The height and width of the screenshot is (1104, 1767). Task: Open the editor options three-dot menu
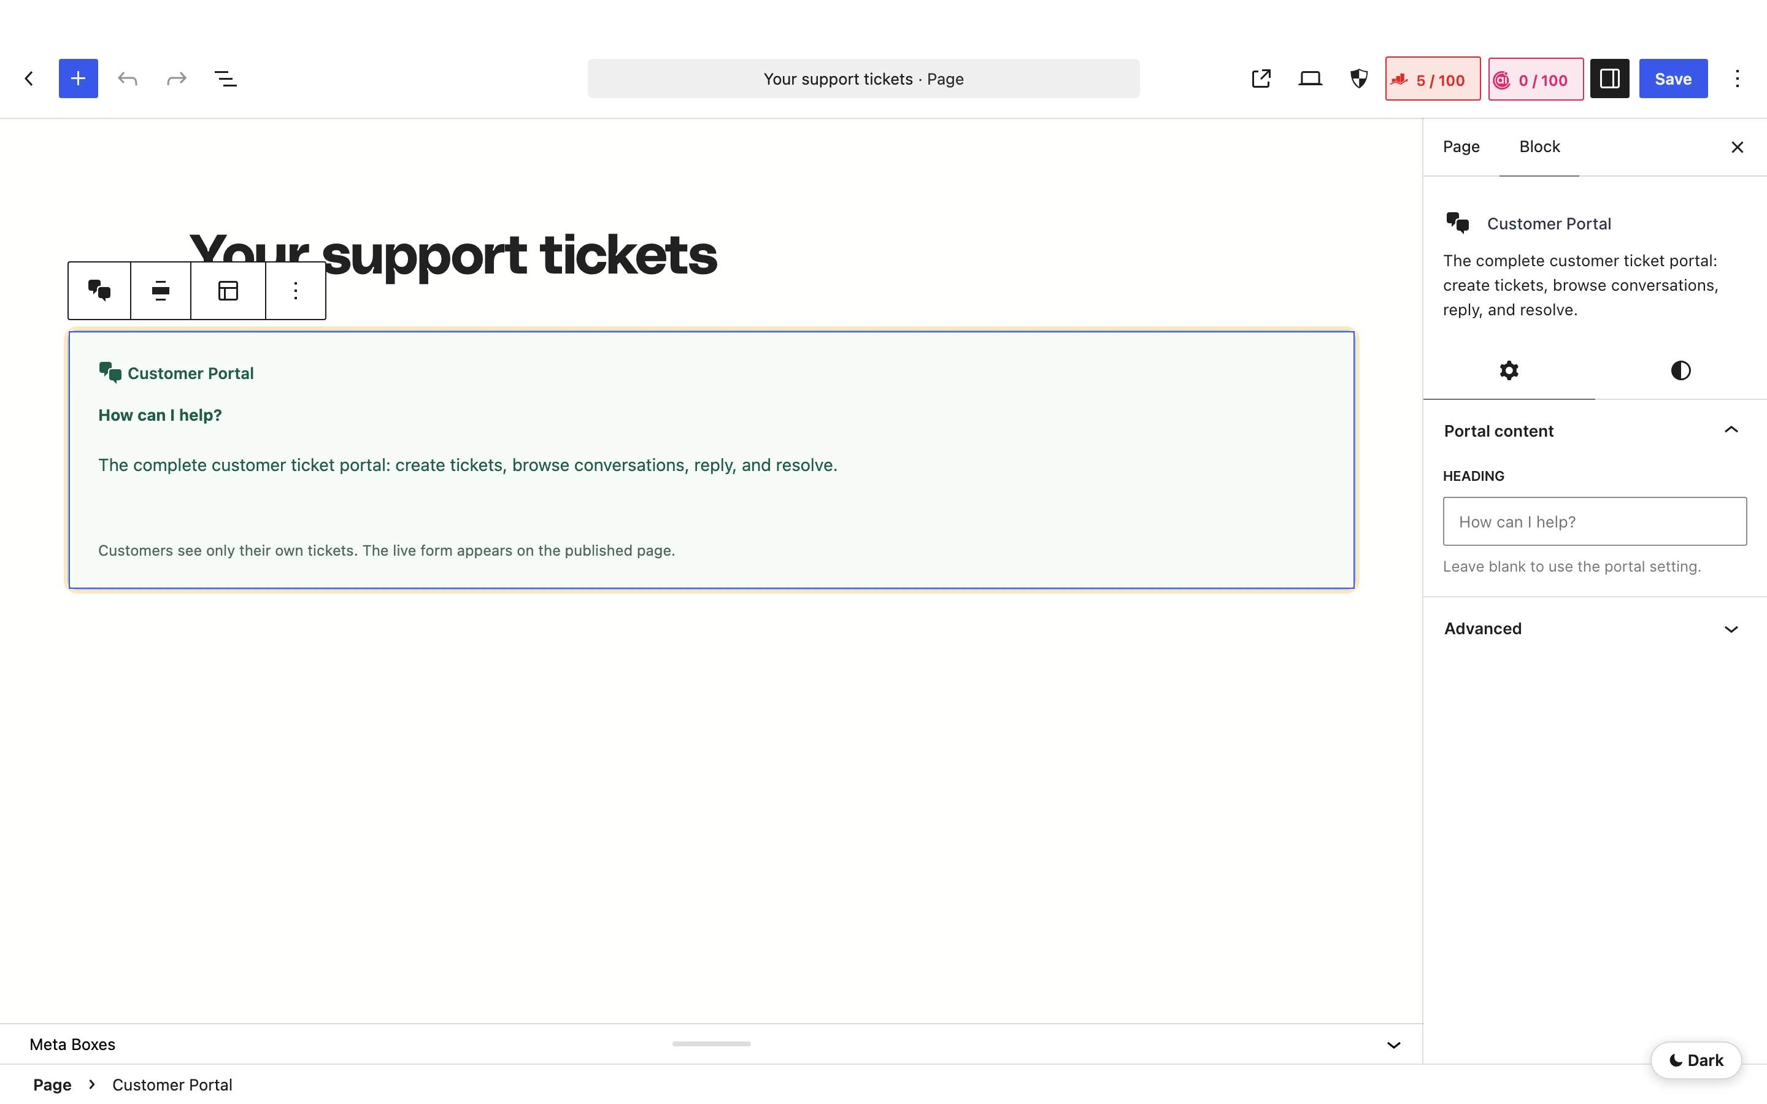click(1737, 79)
